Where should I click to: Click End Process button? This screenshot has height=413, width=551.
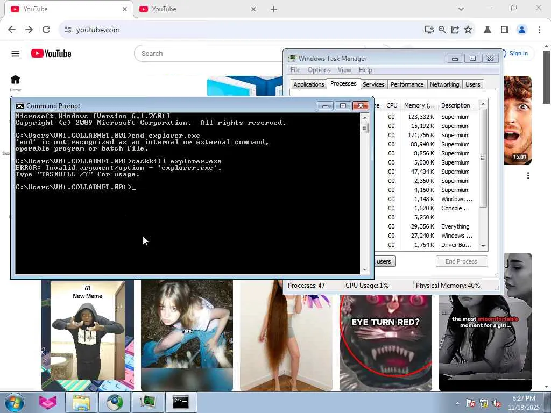tap(461, 261)
